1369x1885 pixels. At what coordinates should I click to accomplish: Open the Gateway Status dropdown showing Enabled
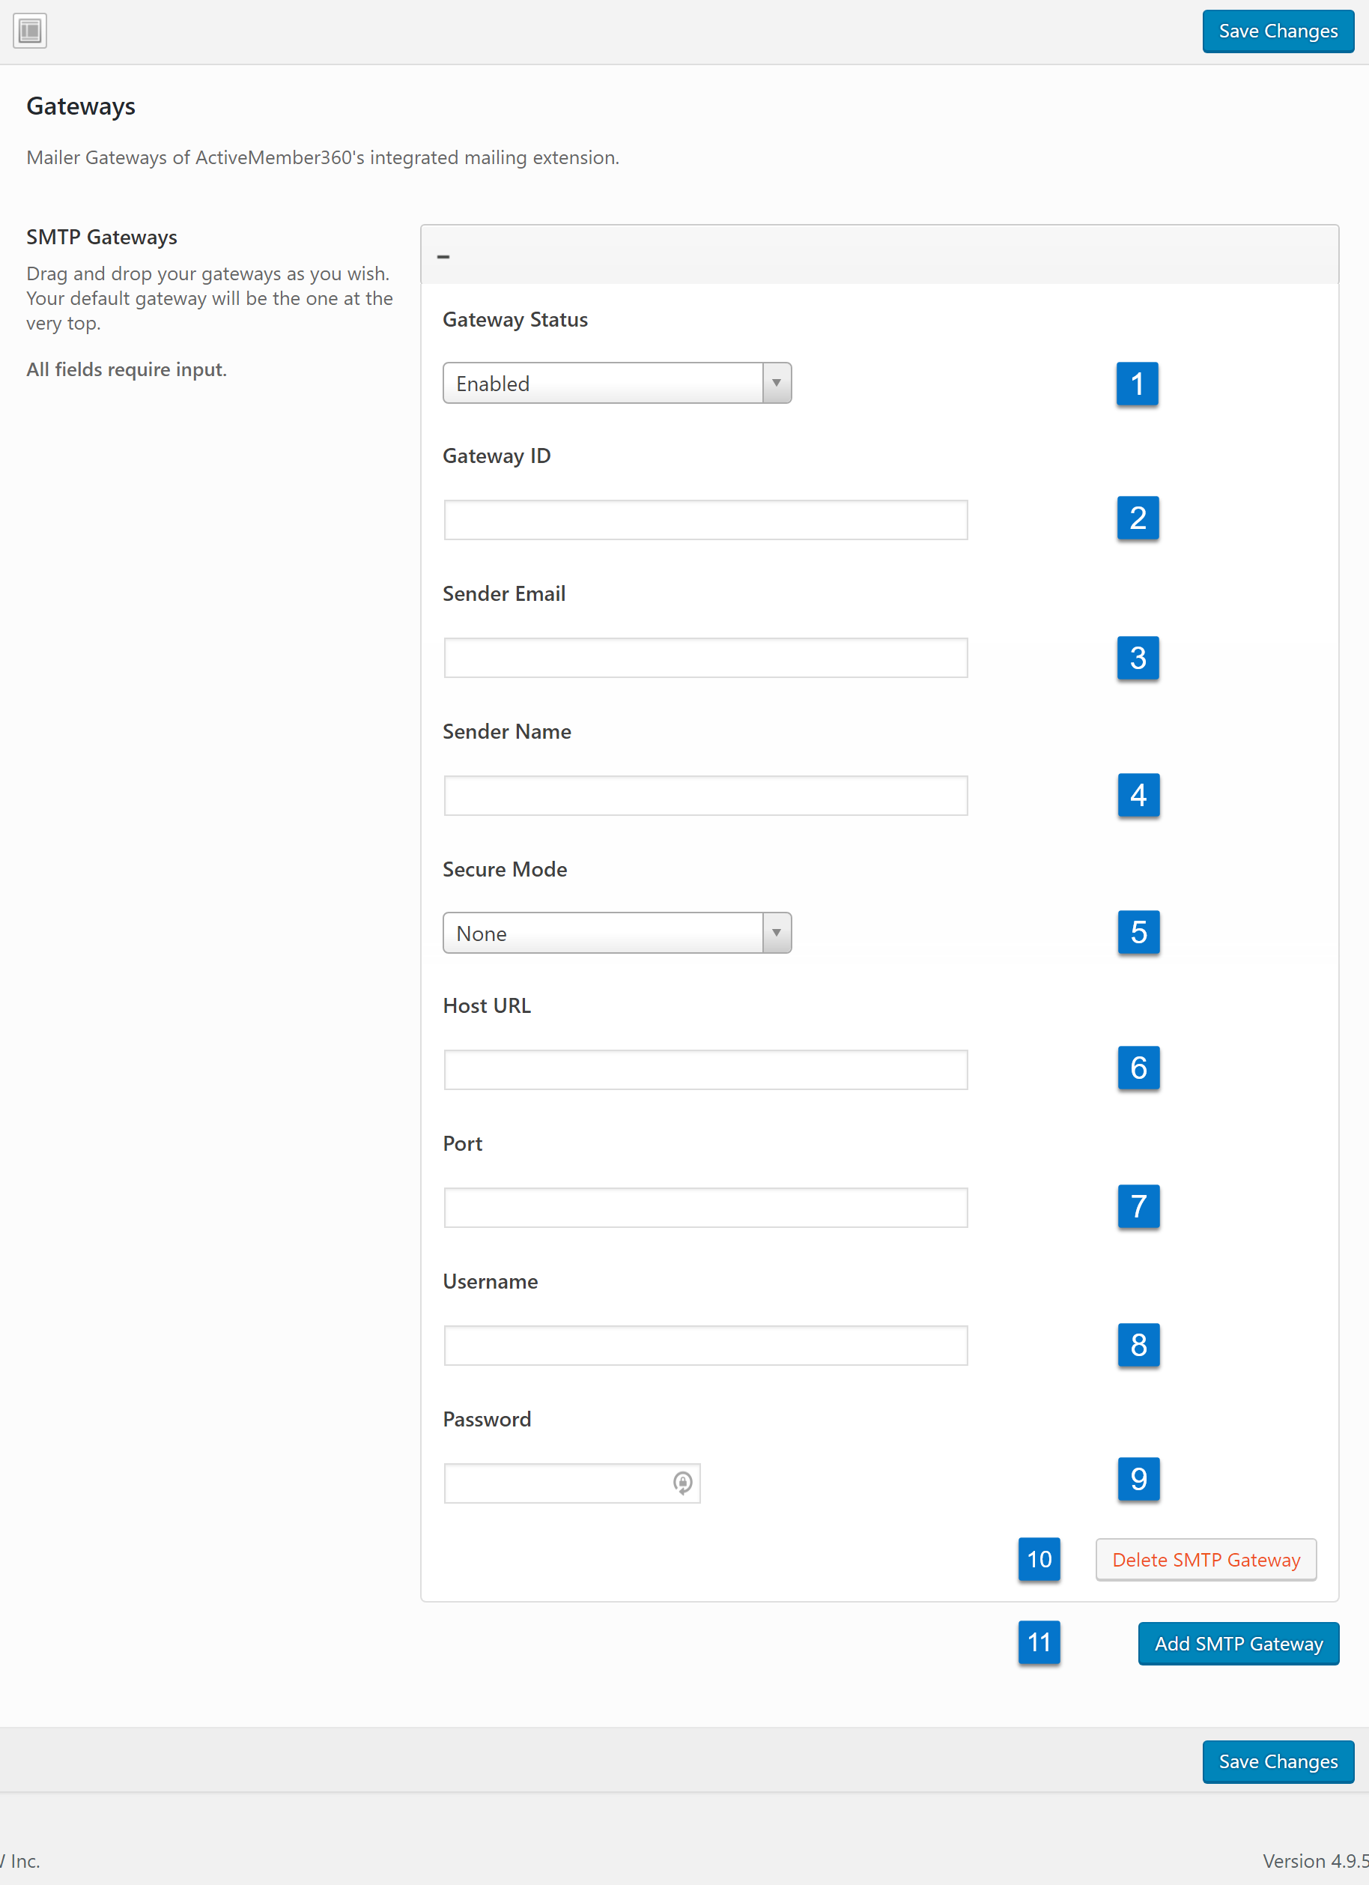617,383
